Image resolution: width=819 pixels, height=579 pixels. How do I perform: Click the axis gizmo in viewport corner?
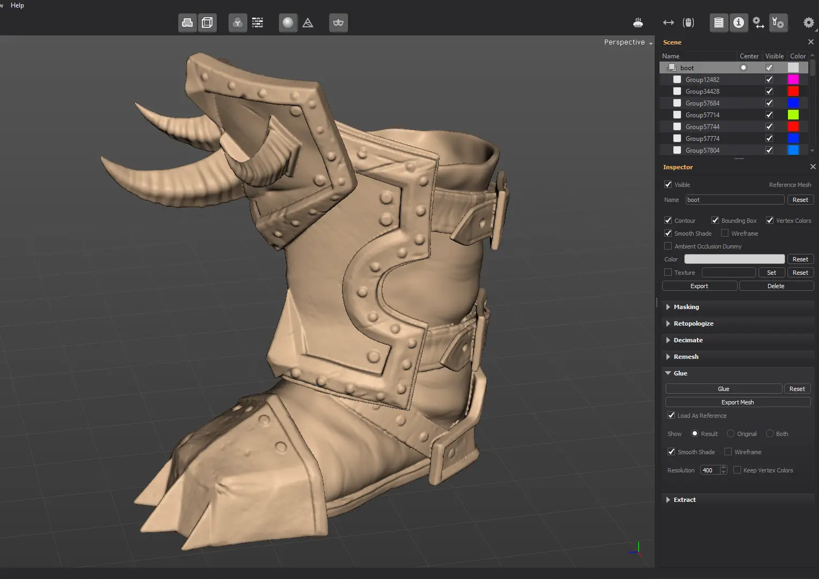point(636,550)
